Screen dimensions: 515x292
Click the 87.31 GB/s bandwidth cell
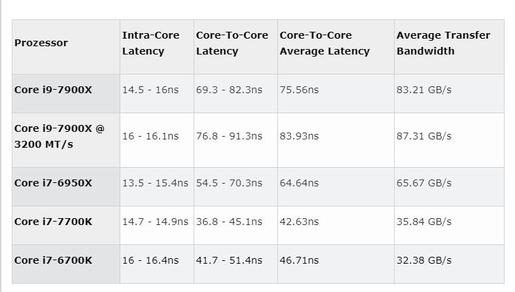pyautogui.click(x=449, y=140)
